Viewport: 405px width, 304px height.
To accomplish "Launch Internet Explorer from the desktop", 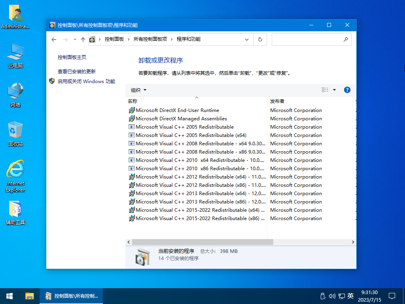I will 15,176.
